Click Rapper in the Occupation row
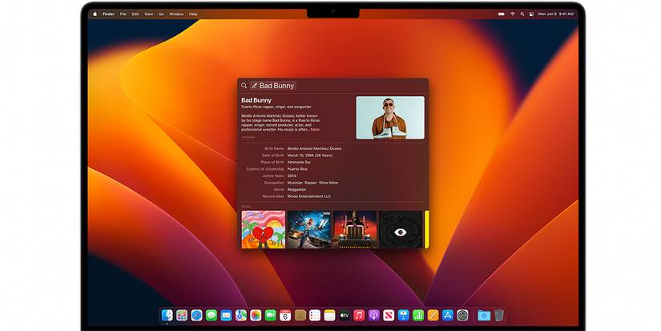This screenshot has height=331, width=661. click(x=310, y=183)
